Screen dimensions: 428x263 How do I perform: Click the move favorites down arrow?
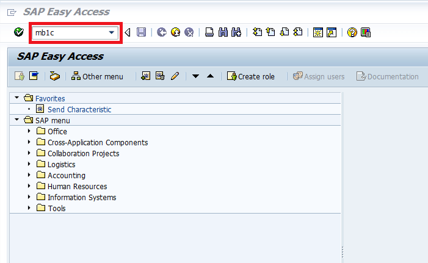pos(196,76)
